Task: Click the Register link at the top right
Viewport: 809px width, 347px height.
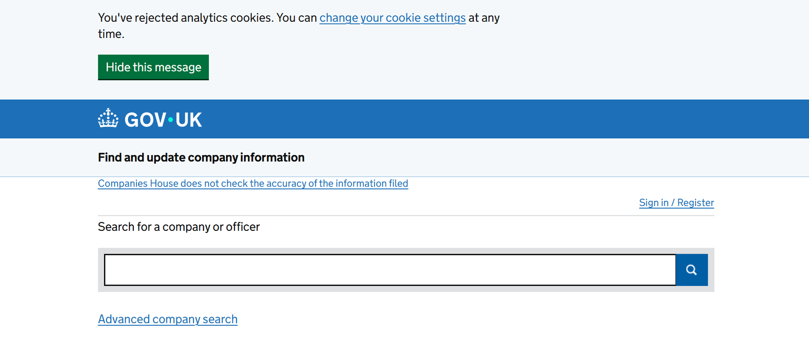Action: coord(695,203)
